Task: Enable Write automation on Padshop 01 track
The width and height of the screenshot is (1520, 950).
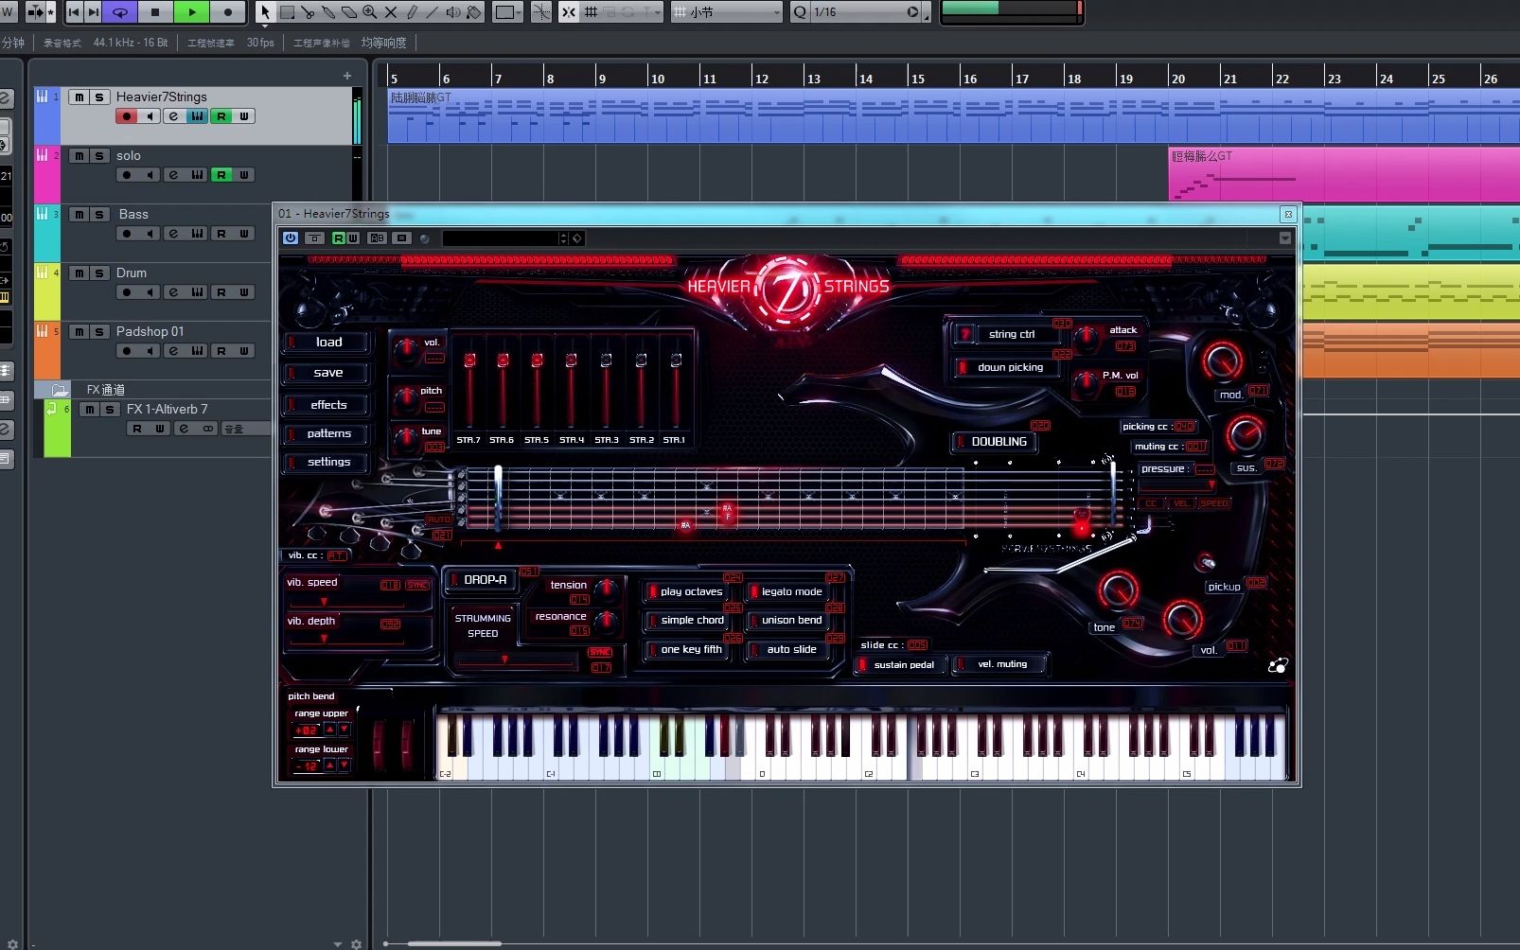Action: tap(244, 351)
